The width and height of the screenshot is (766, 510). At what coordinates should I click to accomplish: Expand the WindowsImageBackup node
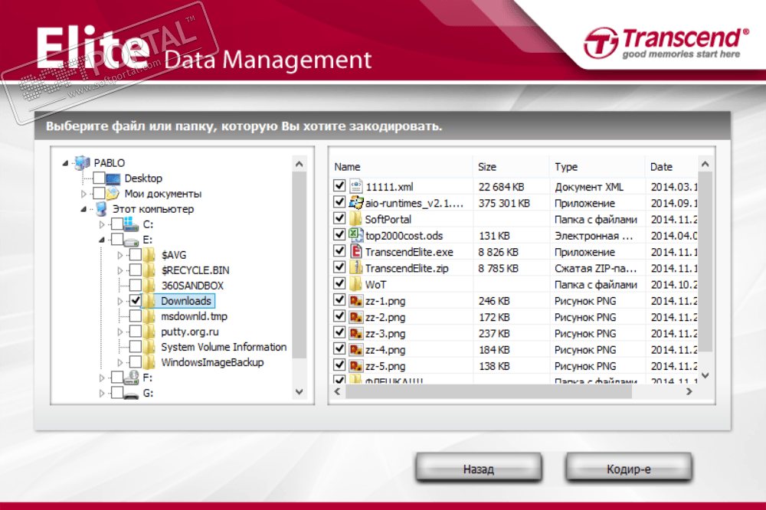pyautogui.click(x=120, y=362)
